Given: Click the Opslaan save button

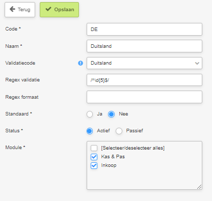Looking at the screenshot, I should (59, 10).
